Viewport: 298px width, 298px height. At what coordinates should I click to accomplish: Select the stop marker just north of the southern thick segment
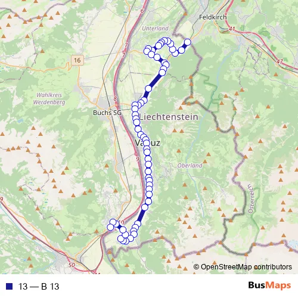(145, 207)
